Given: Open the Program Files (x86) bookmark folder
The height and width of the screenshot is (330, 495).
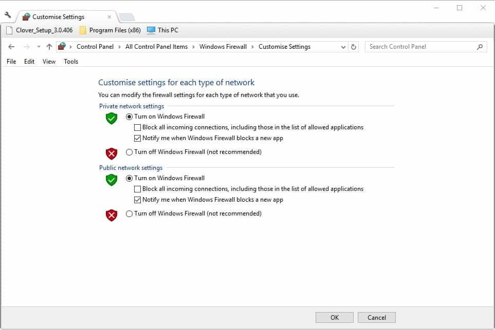Looking at the screenshot, I should [110, 30].
